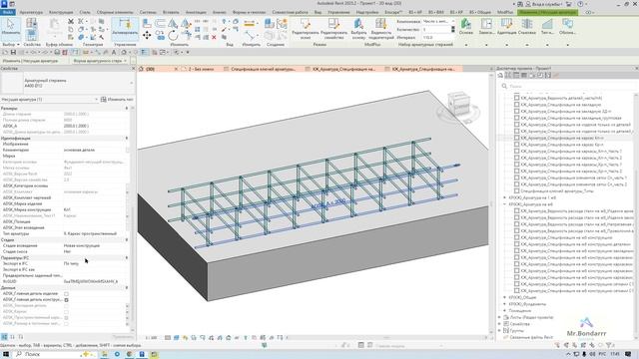Switch to the Архитектура ribbon tab
This screenshot has width=639, height=359.
31,13
